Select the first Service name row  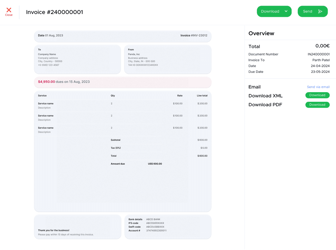(123, 106)
